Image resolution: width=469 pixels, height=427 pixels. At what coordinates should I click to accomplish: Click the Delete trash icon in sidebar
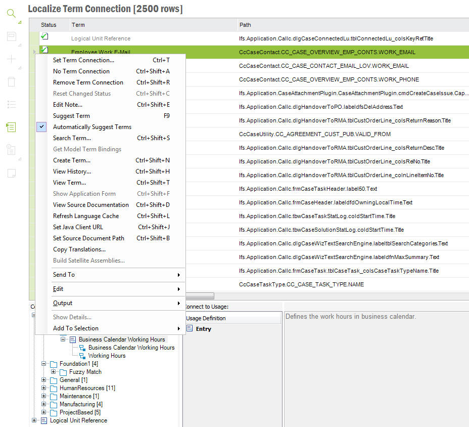point(11,81)
